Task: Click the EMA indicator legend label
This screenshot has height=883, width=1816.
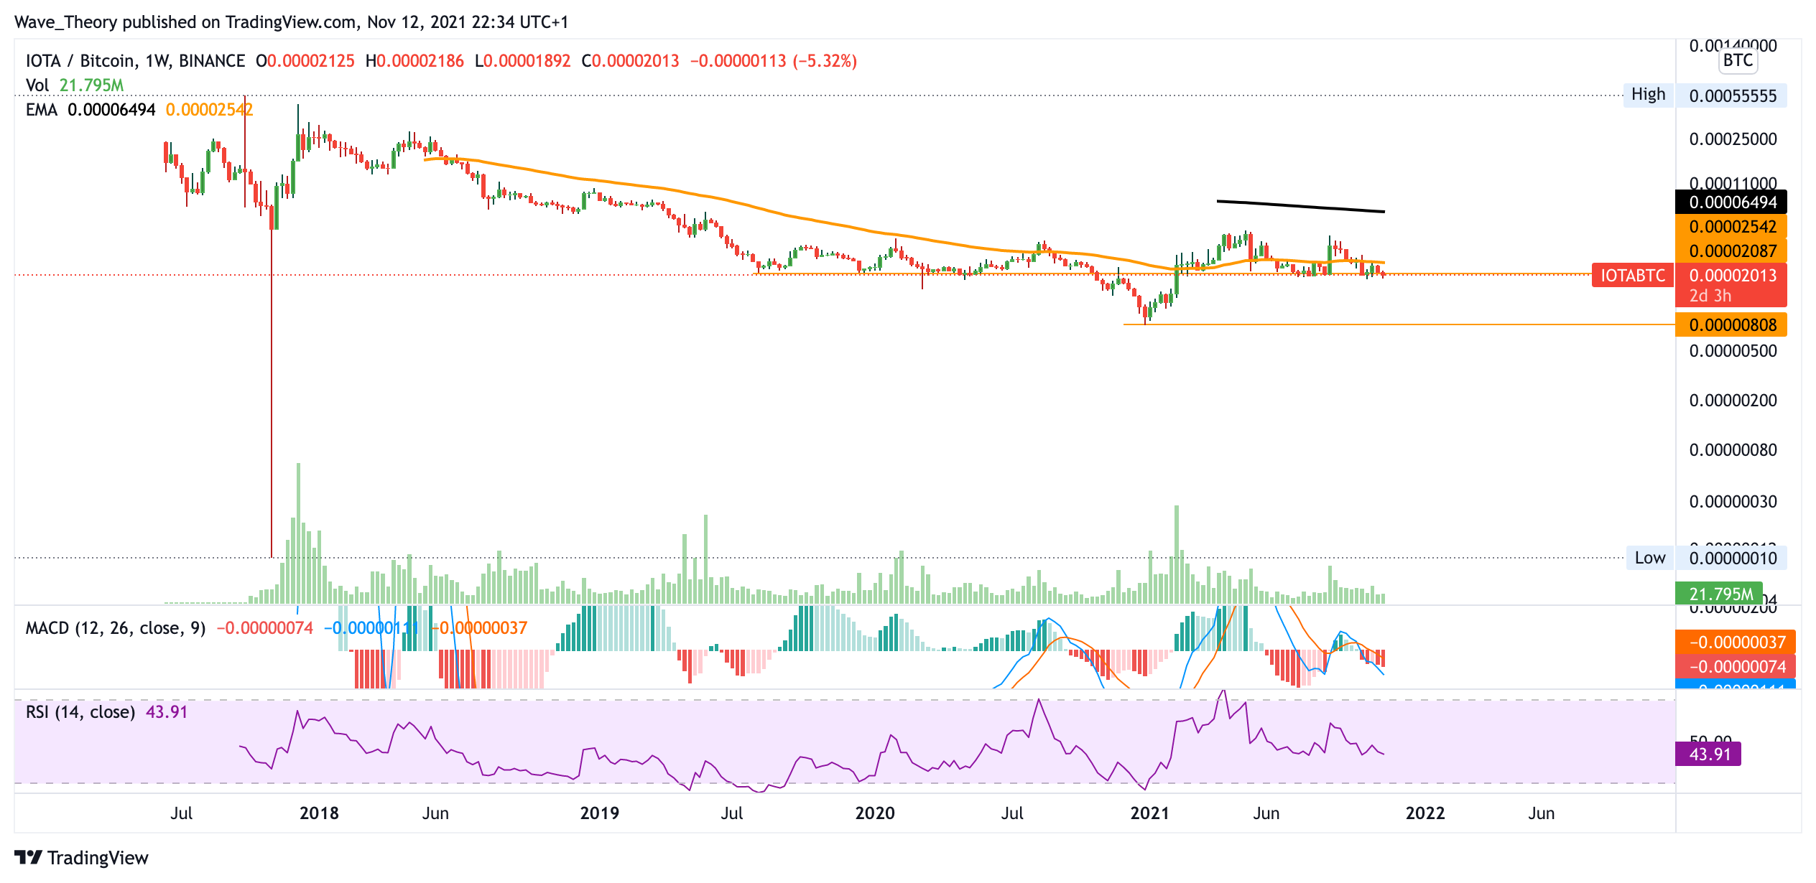Action: 41,110
